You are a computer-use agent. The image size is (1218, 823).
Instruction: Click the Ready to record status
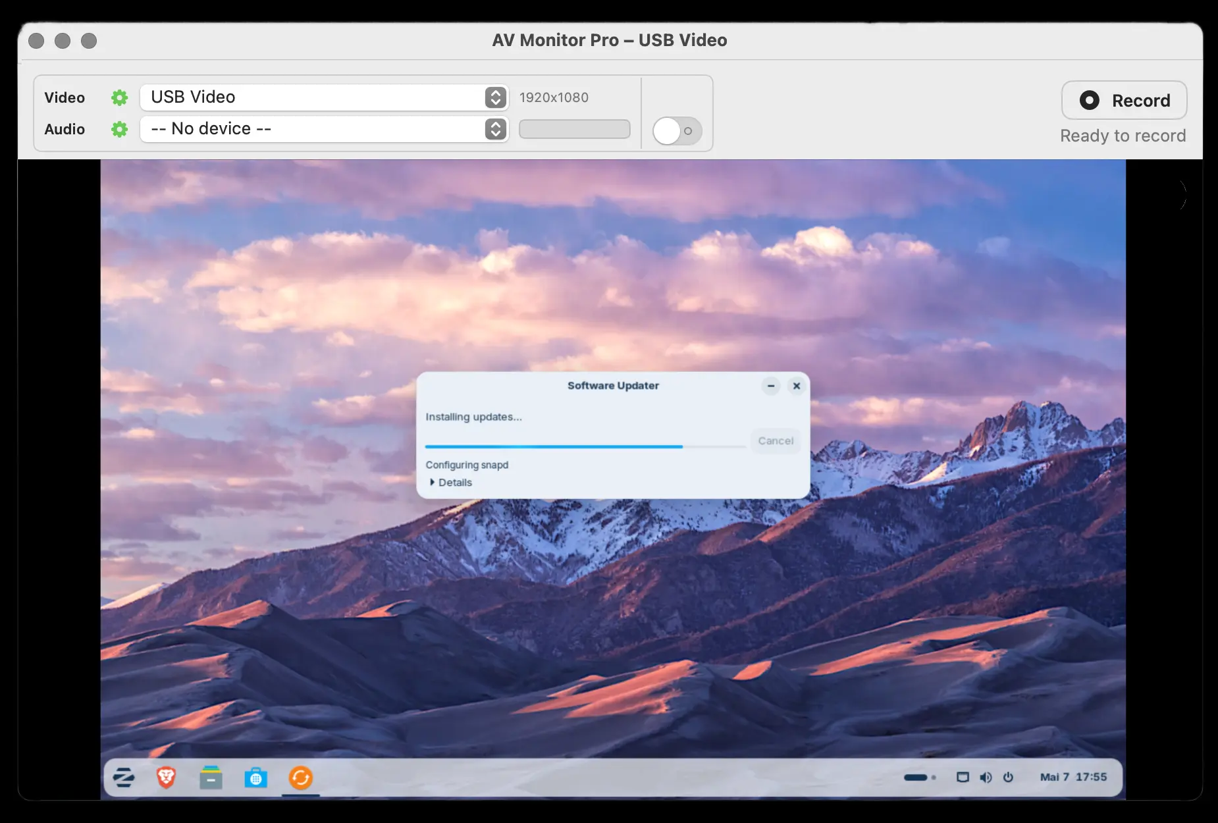click(1123, 136)
